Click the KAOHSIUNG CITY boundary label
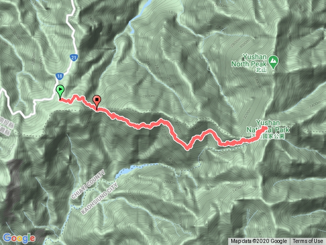This screenshot has width=326, height=245. 99,199
